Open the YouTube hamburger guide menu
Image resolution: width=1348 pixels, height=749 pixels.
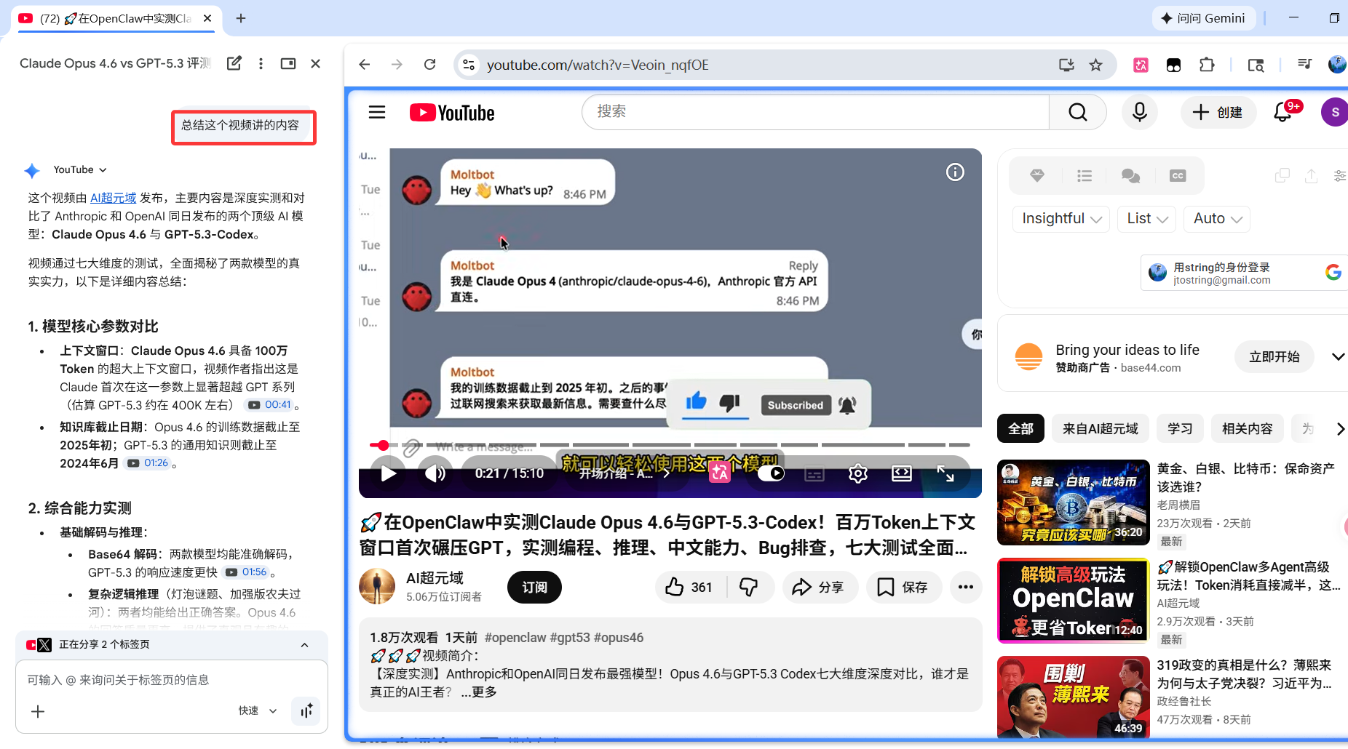[377, 112]
